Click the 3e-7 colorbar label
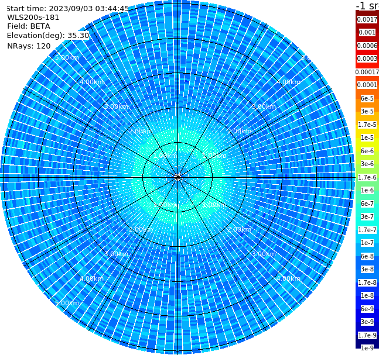Screen dimensions: 379x355 (367, 216)
